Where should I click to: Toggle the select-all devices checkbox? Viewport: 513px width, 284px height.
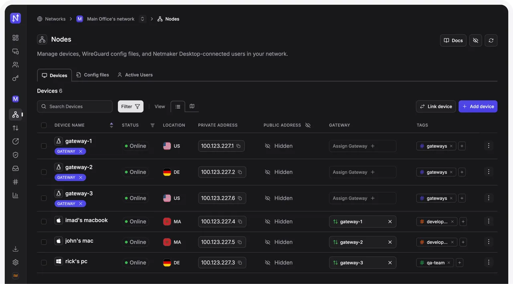[x=44, y=125]
